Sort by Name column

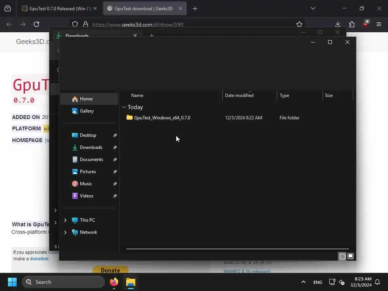tap(137, 95)
